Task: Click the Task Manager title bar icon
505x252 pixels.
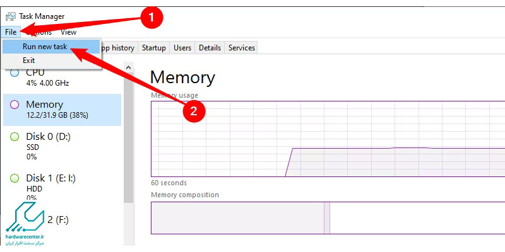Action: pyautogui.click(x=11, y=16)
